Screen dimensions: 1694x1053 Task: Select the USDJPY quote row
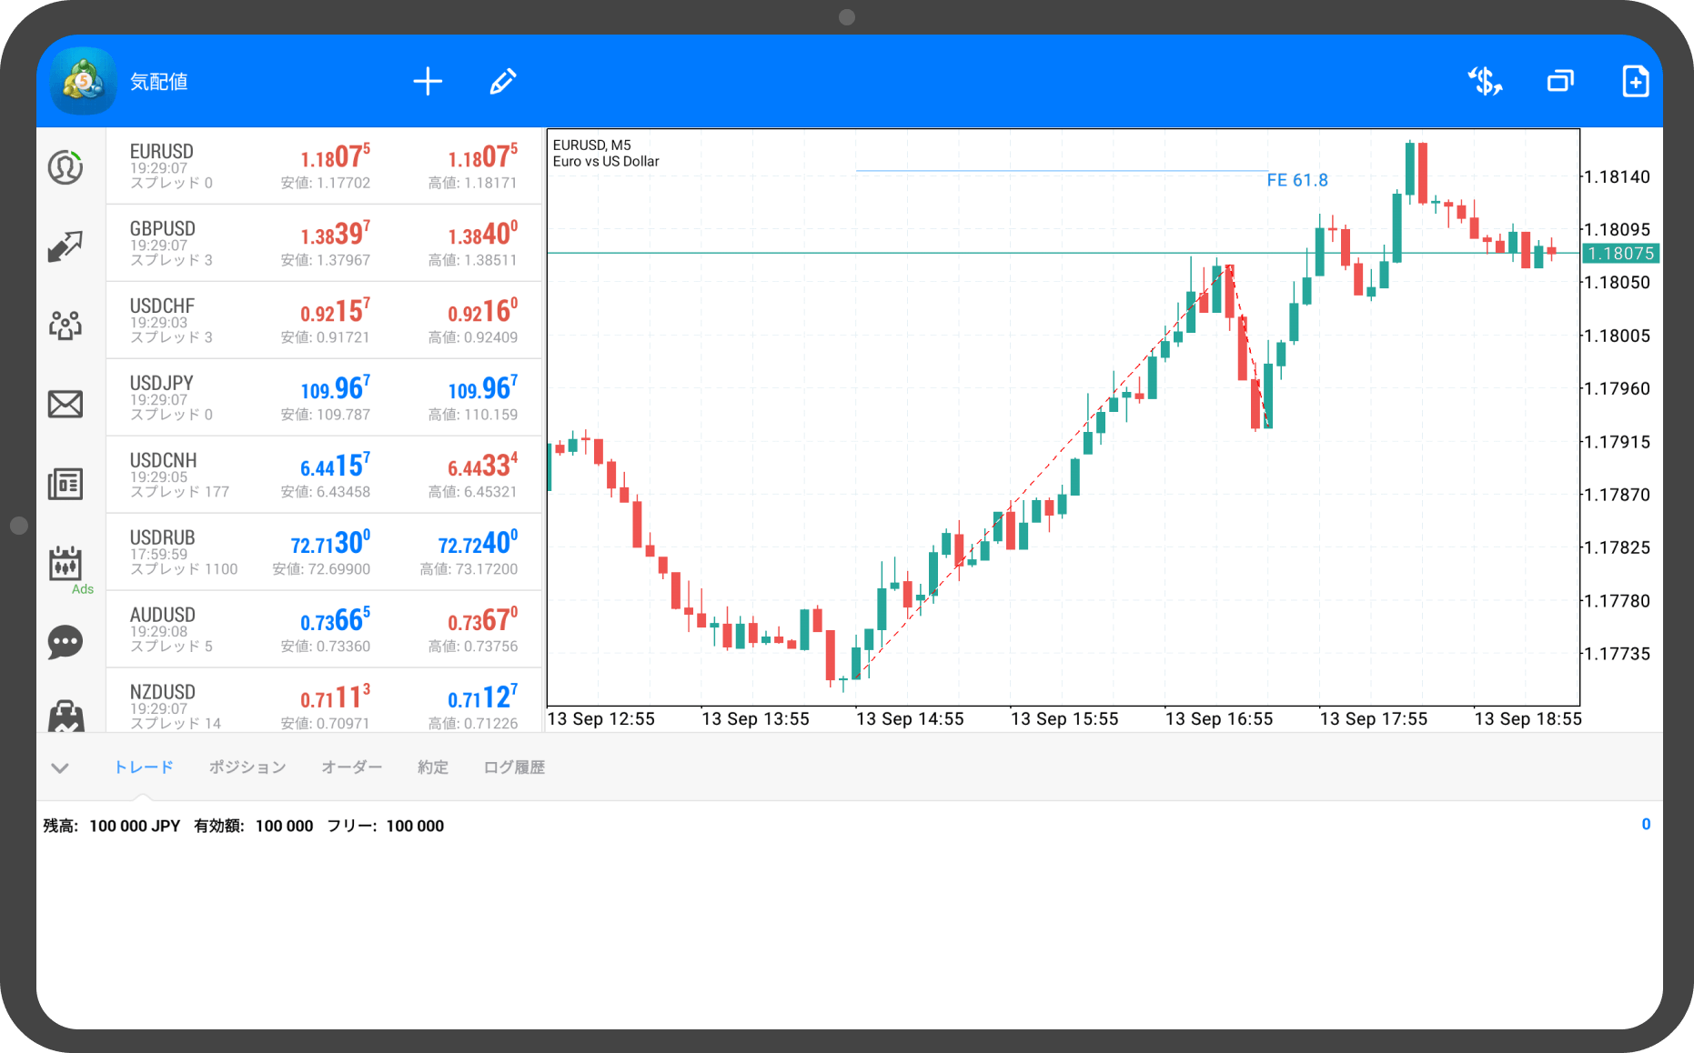click(324, 397)
